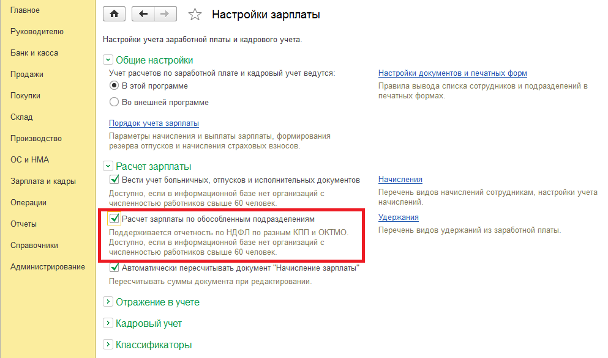Open 'Справочники' sidebar section
The image size is (608, 358).
(x=34, y=245)
